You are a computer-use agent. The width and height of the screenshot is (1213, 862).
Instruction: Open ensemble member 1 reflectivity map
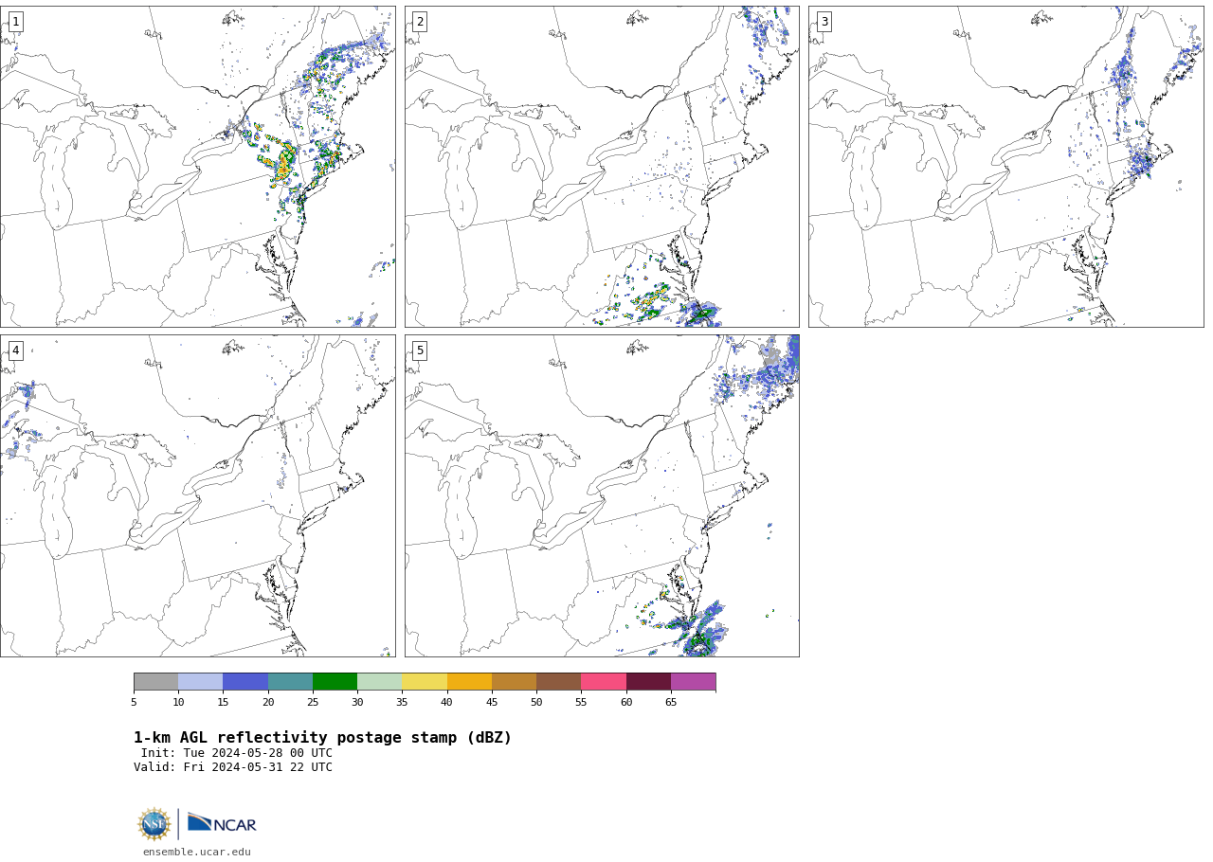tap(197, 167)
